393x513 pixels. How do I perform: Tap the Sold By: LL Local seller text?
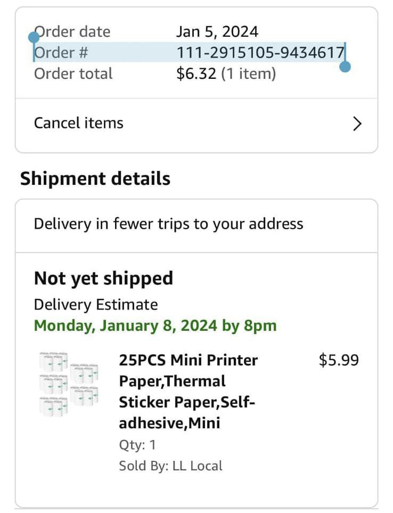click(x=170, y=466)
